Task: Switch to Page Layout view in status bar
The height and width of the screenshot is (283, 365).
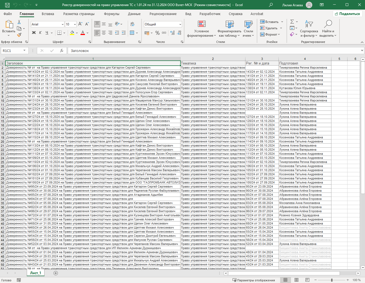Action: pyautogui.click(x=296, y=280)
